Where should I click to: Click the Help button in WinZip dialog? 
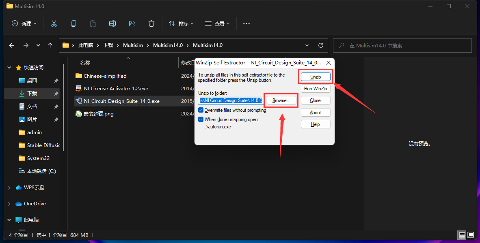(316, 124)
